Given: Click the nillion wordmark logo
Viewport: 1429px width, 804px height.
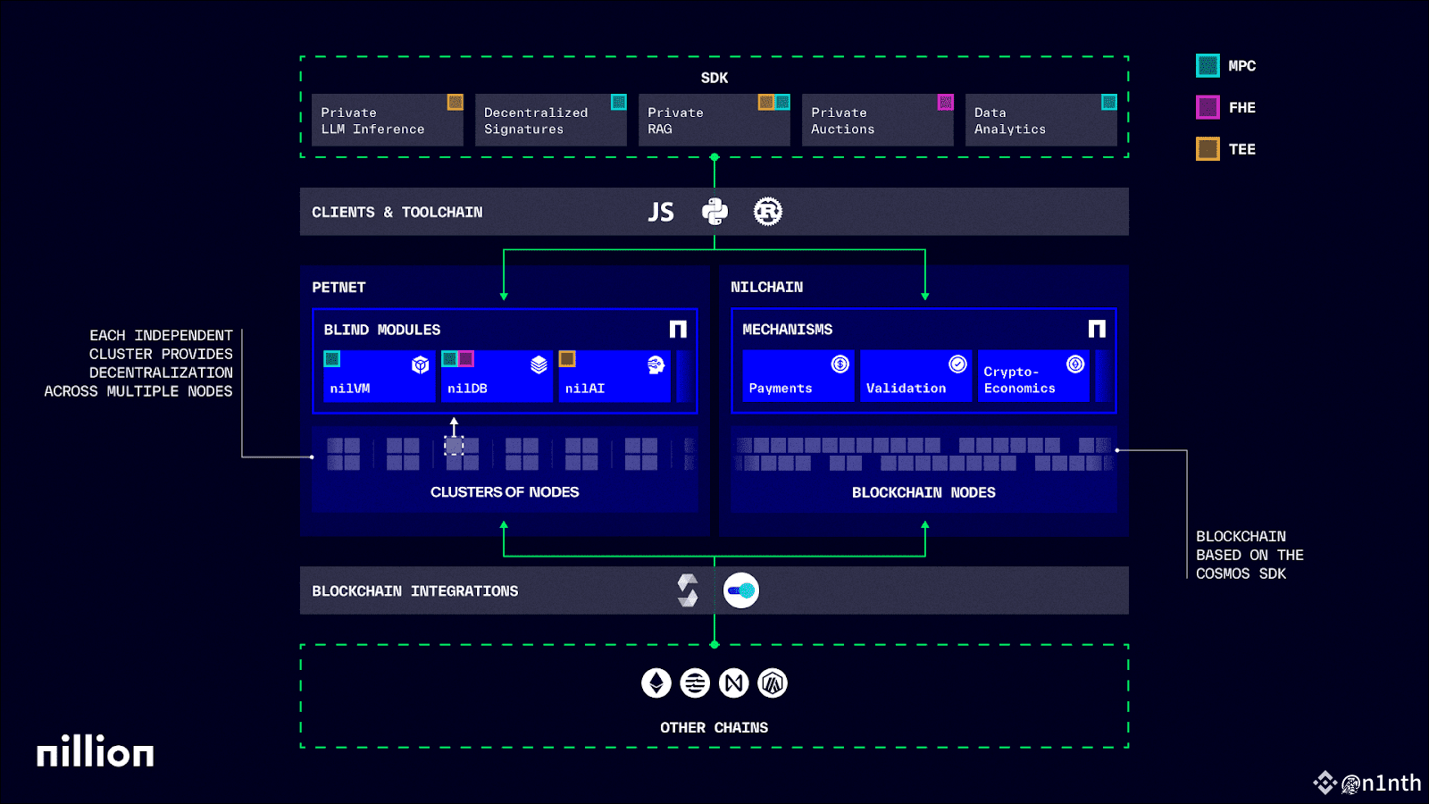Looking at the screenshot, I should click(x=96, y=751).
